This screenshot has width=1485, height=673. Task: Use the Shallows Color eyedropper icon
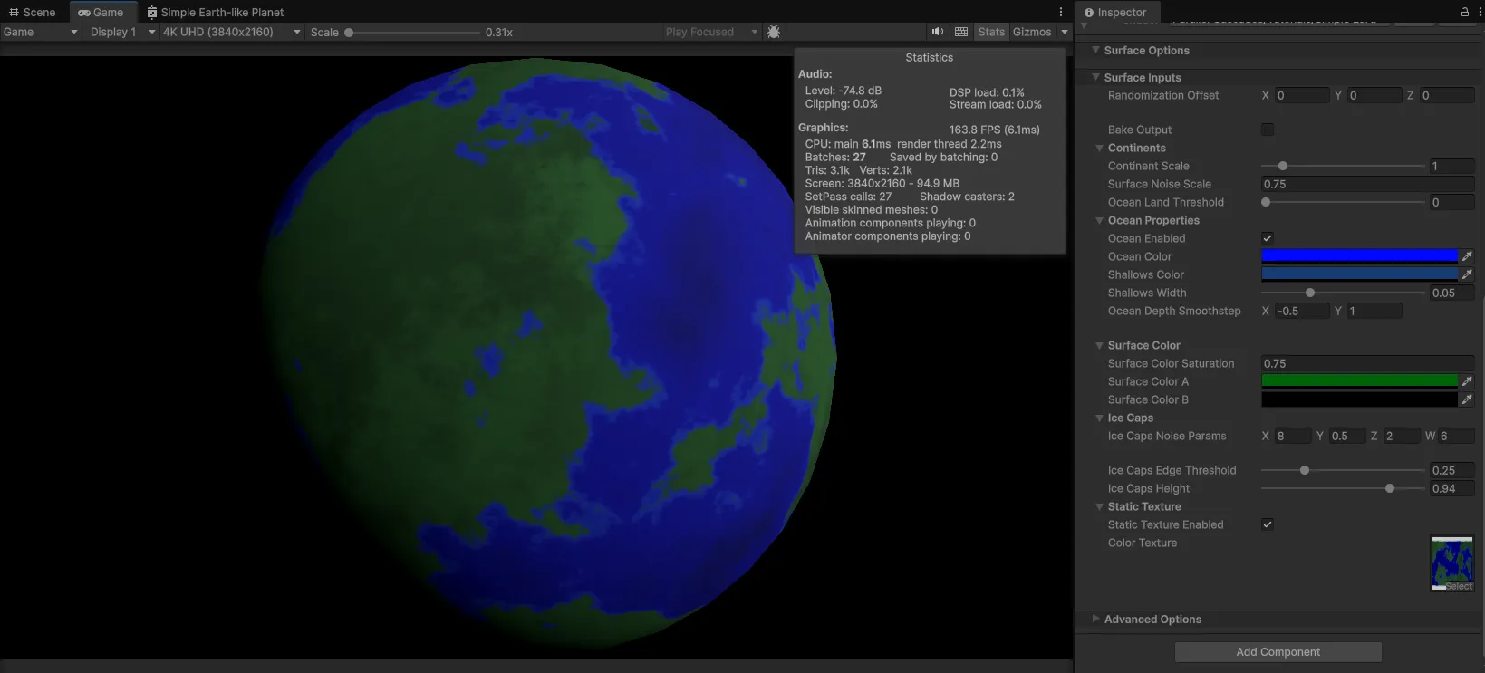point(1467,274)
